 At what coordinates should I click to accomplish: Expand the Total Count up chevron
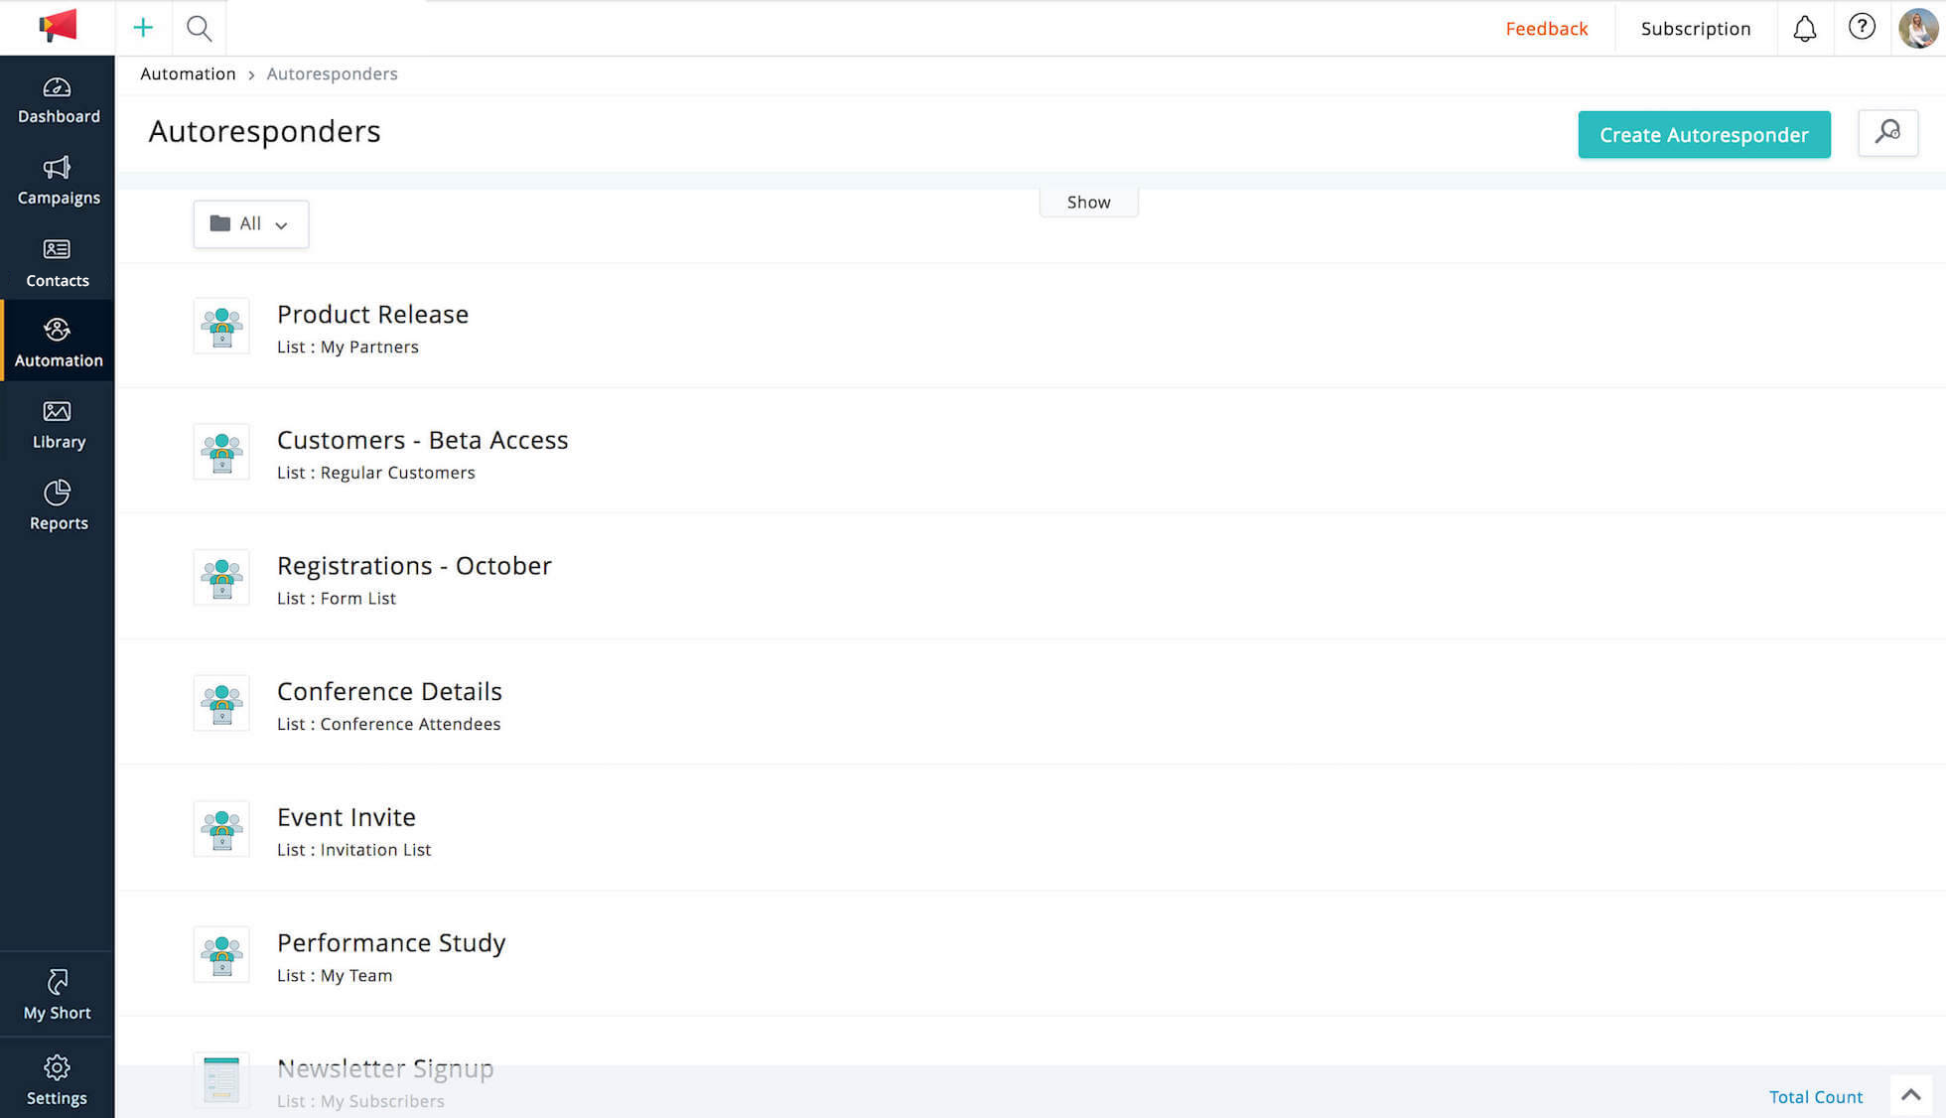[1910, 1095]
